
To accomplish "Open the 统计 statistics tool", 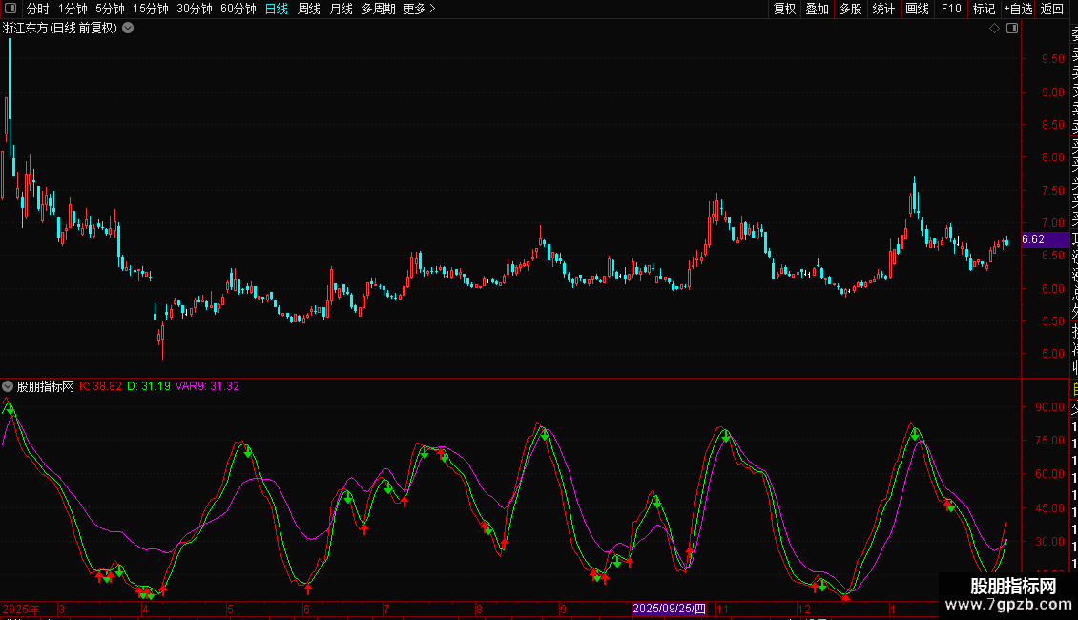I will click(883, 9).
